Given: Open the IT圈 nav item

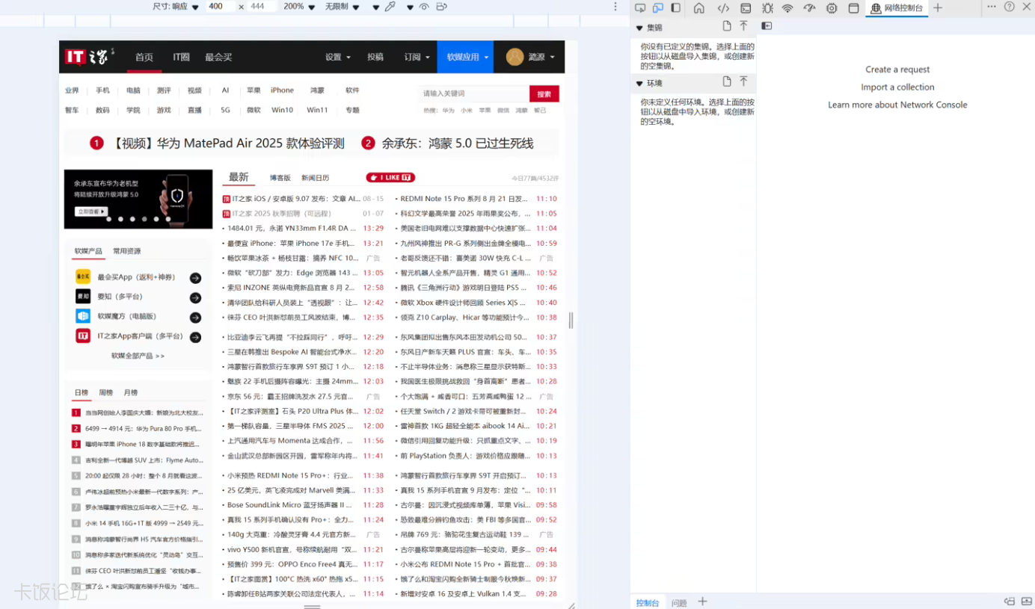Looking at the screenshot, I should point(181,57).
